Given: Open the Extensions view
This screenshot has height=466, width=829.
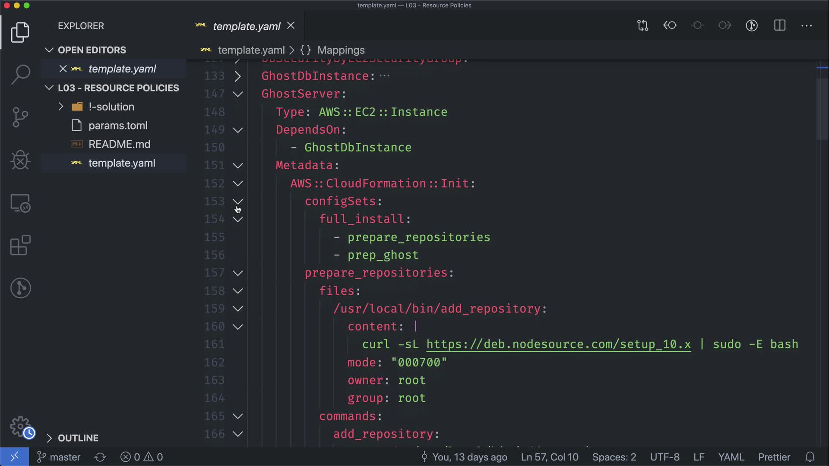Looking at the screenshot, I should tap(20, 246).
